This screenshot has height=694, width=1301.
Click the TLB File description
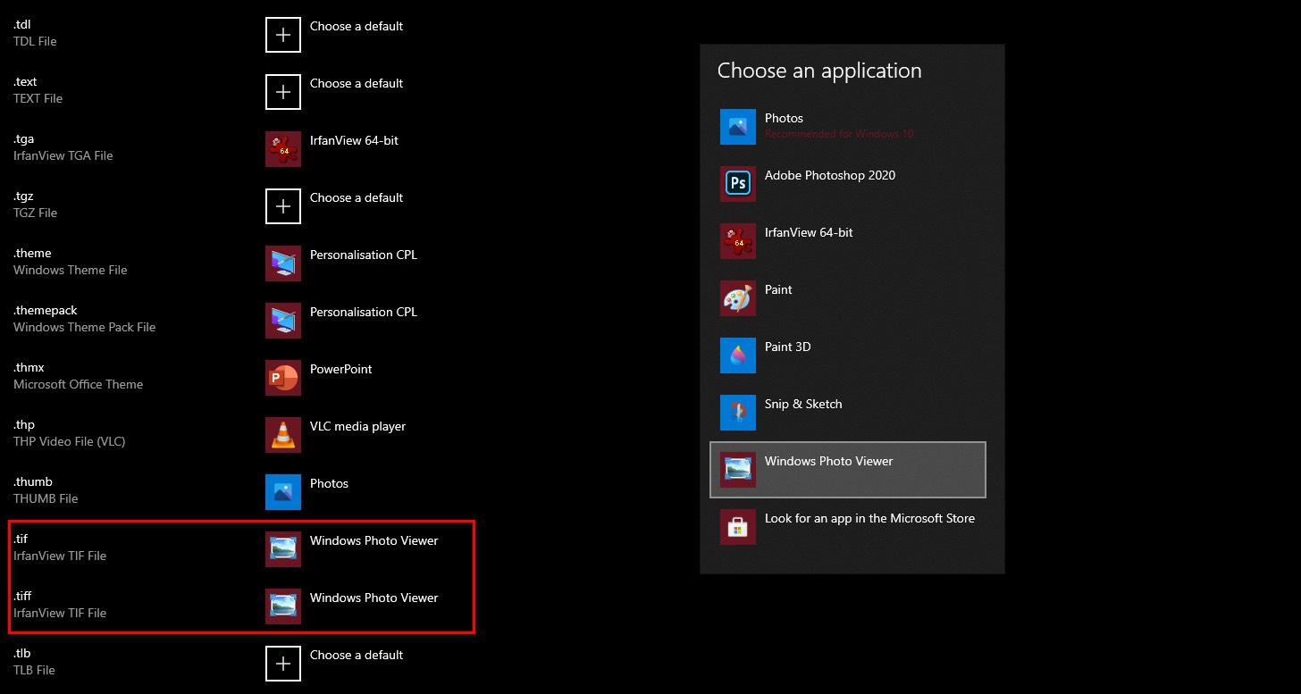34,670
